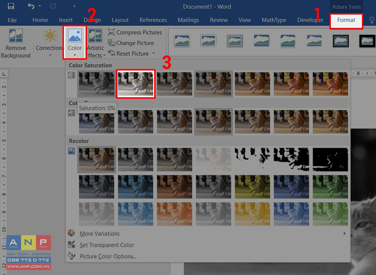
Task: Click the Redo icon in title bar
Action: click(x=53, y=6)
